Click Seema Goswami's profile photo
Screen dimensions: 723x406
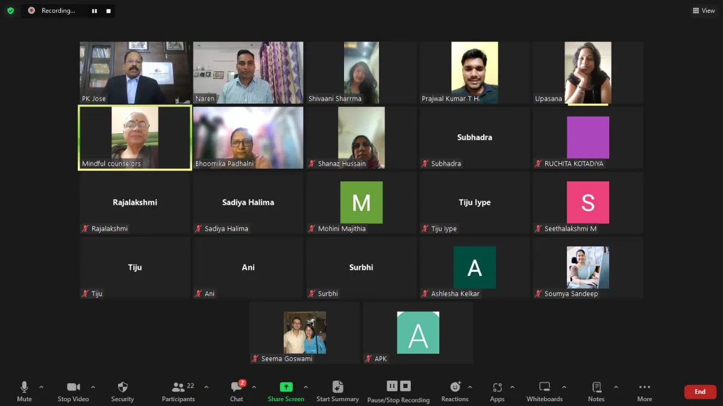[305, 333]
